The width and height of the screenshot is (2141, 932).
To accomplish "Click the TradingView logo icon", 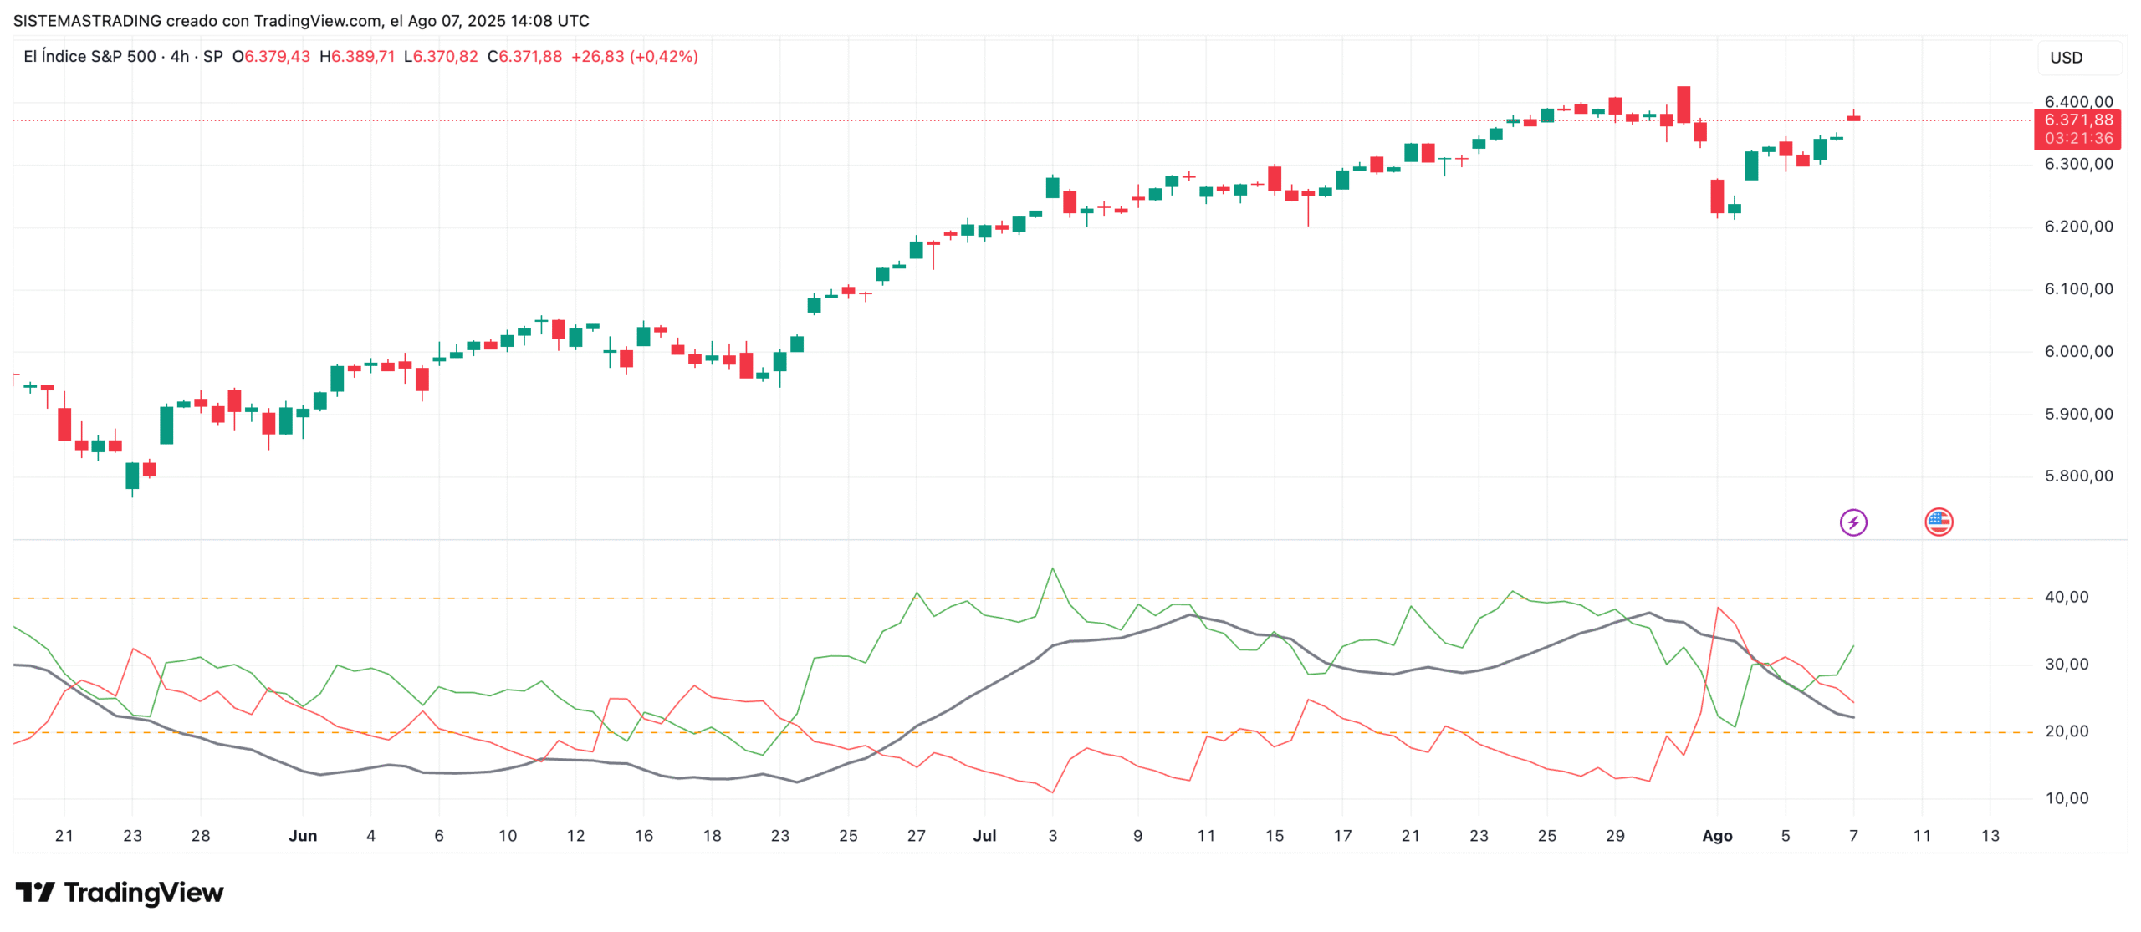I will tap(35, 892).
